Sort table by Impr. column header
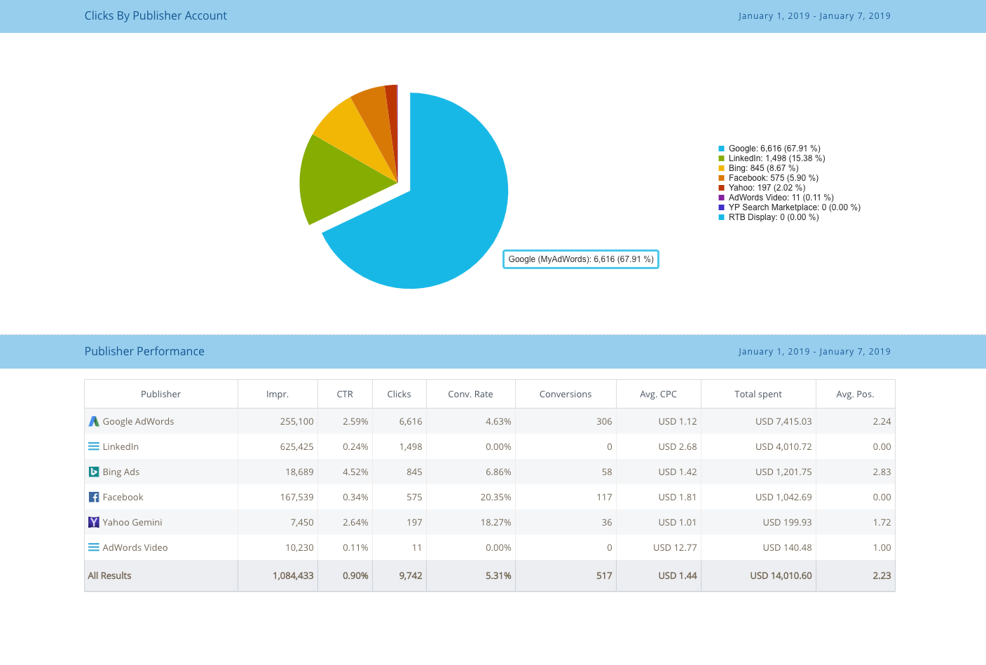Viewport: 986px width, 665px height. [278, 394]
